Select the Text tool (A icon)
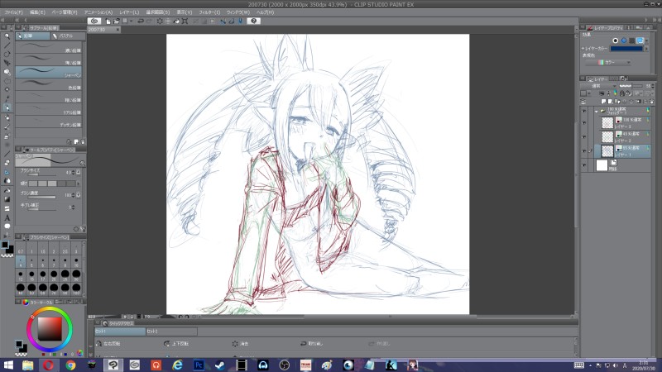The height and width of the screenshot is (372, 662). pos(7,217)
